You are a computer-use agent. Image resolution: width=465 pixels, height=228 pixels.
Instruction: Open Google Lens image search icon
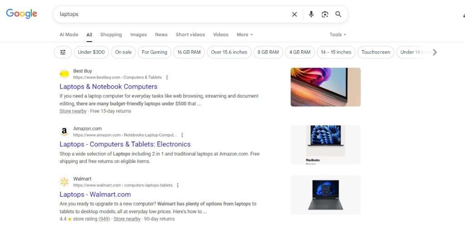point(325,14)
